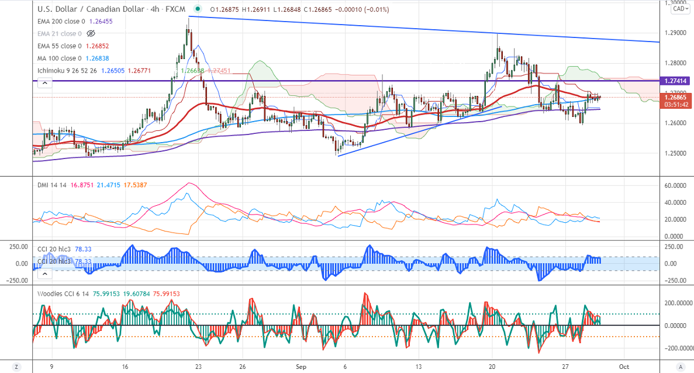Select the Ichimoku 9 26 52 26 legend
The height and width of the screenshot is (373, 694).
click(67, 71)
